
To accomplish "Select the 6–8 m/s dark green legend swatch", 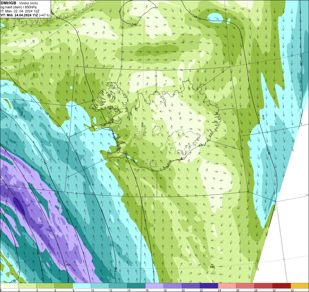I will (63, 286).
